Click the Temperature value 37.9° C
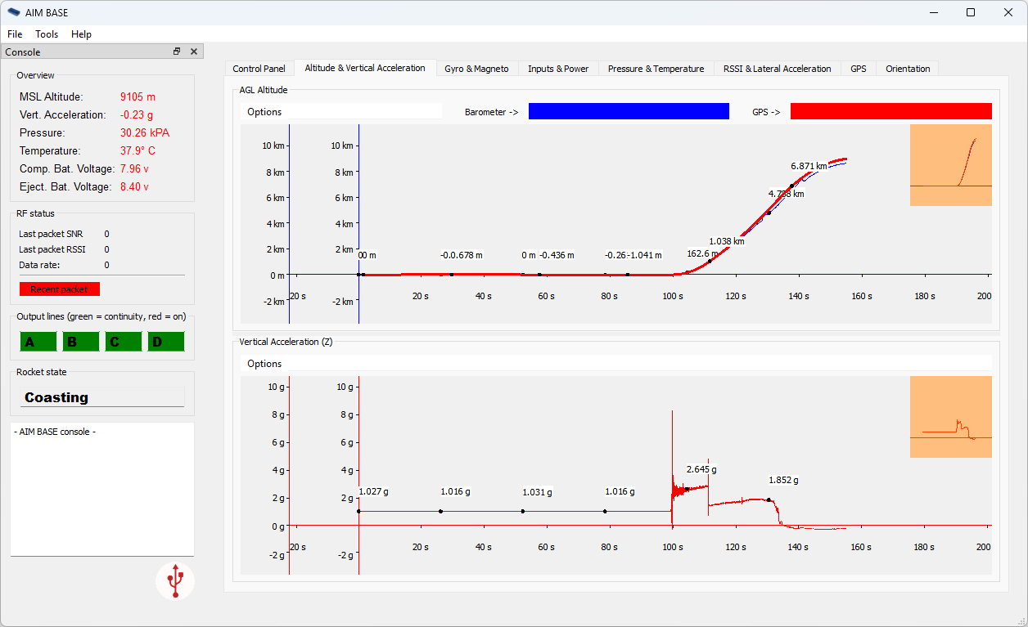The width and height of the screenshot is (1028, 627). [138, 150]
